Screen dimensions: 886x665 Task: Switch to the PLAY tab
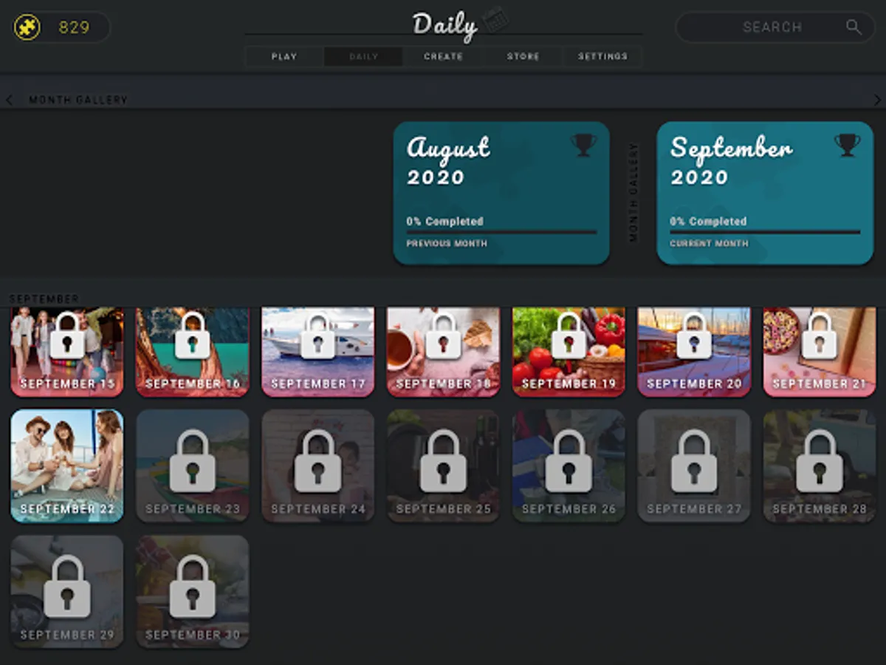[284, 56]
